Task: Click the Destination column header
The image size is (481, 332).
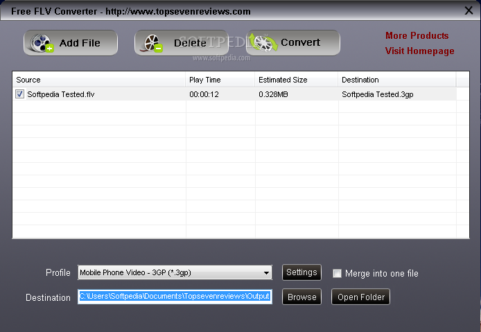Action: [397, 80]
